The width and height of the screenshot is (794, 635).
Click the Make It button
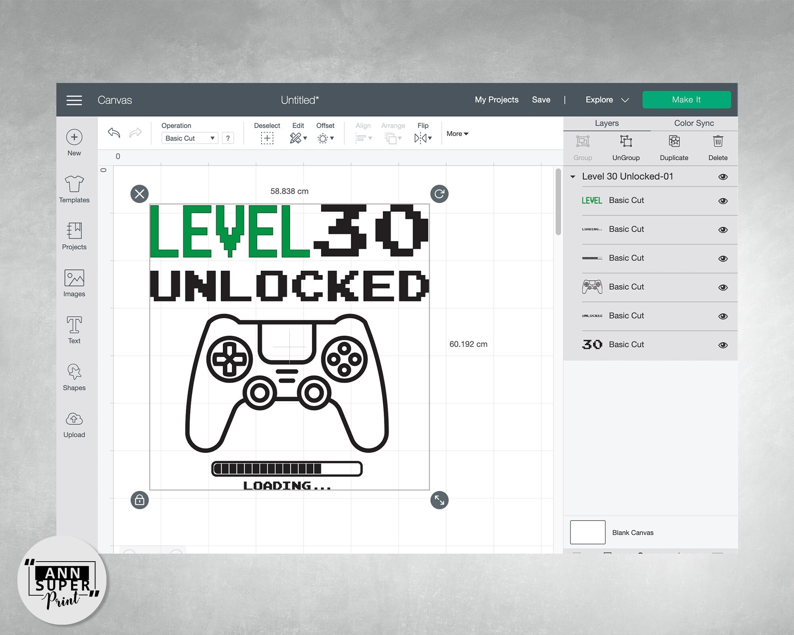(x=686, y=100)
